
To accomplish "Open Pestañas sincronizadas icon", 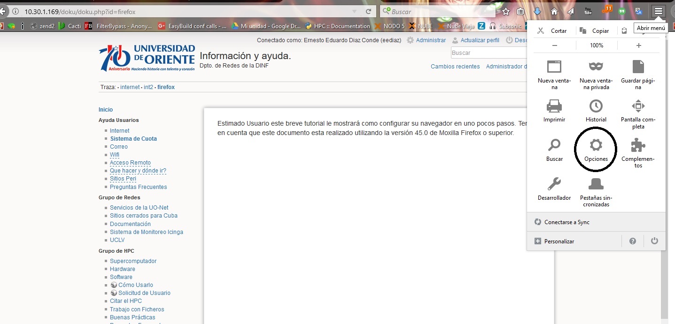I will [596, 184].
